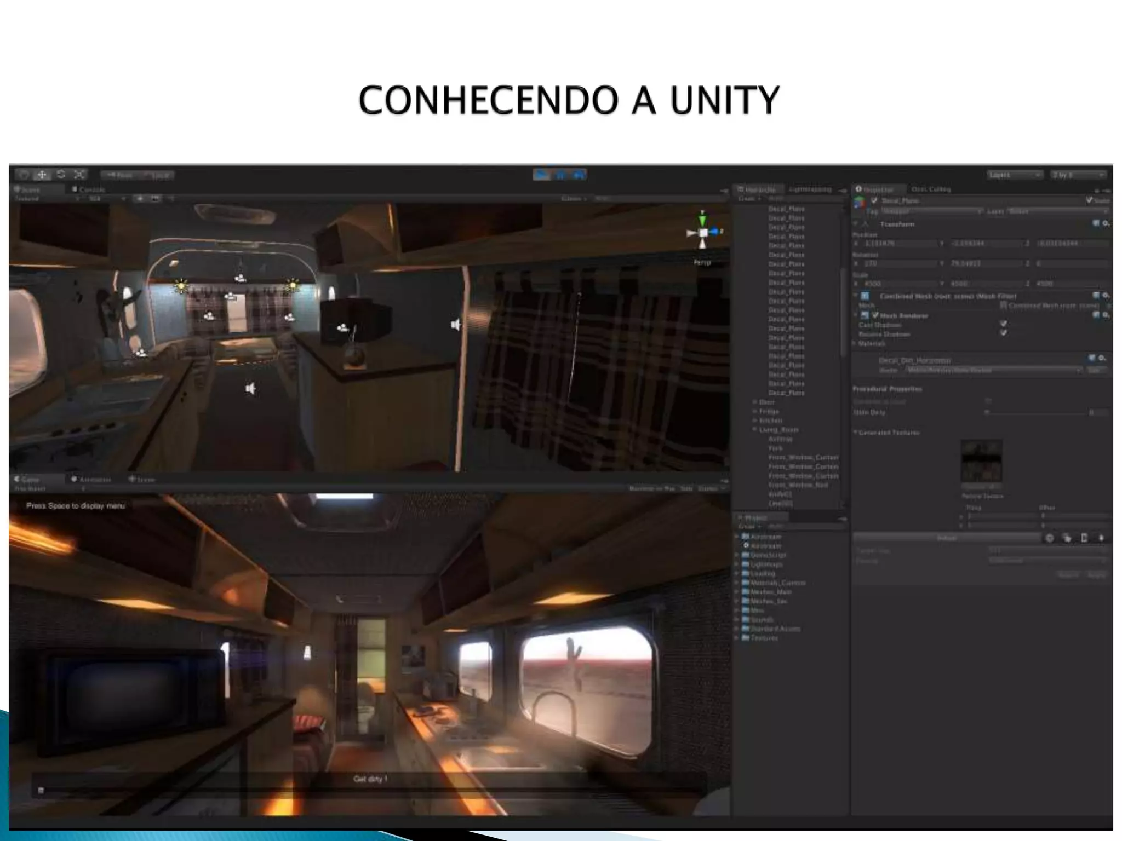Toggle Mesh Renderer enabled checkbox
Image resolution: width=1122 pixels, height=841 pixels.
[875, 315]
